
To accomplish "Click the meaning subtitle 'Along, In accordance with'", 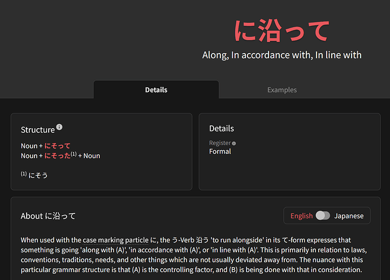I will click(x=281, y=55).
